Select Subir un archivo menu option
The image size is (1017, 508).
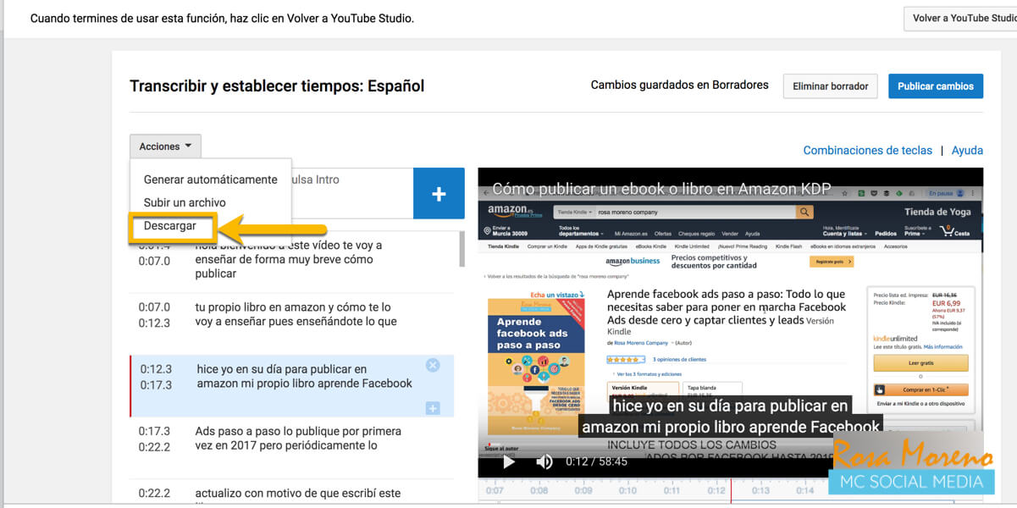pyautogui.click(x=185, y=202)
